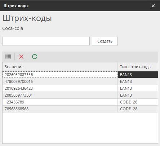Viewport: 160px width, 146px height.
Task: Select barcode value 4780039700015
Action: 60,81
